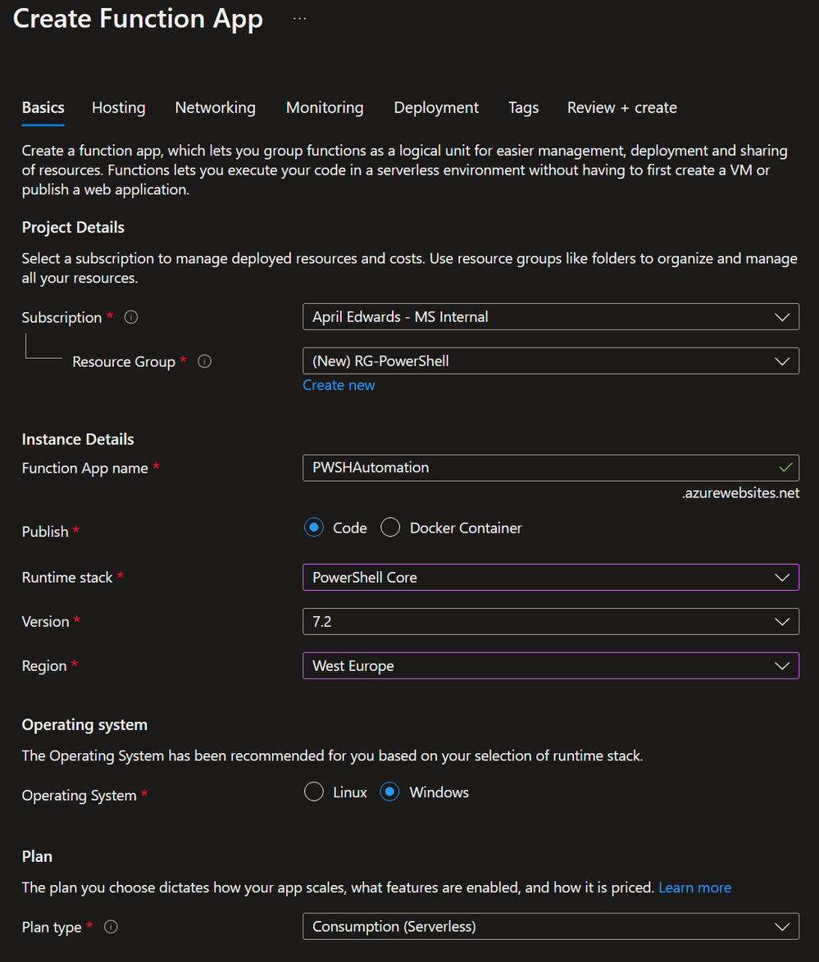Click the Create new resource group link

pyautogui.click(x=339, y=385)
